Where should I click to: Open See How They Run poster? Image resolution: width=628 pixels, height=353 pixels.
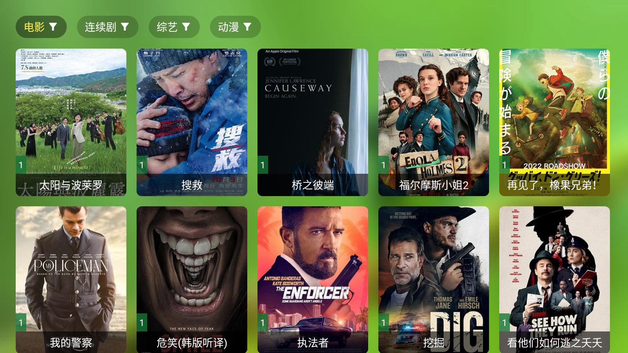(x=555, y=280)
